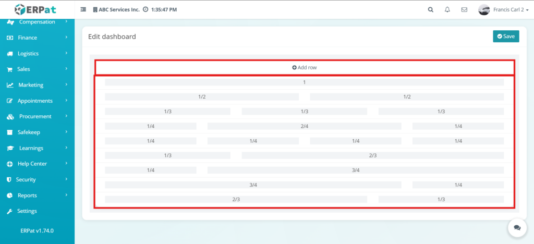The image size is (534, 244).
Task: Open Help Center menu item
Action: click(x=37, y=164)
